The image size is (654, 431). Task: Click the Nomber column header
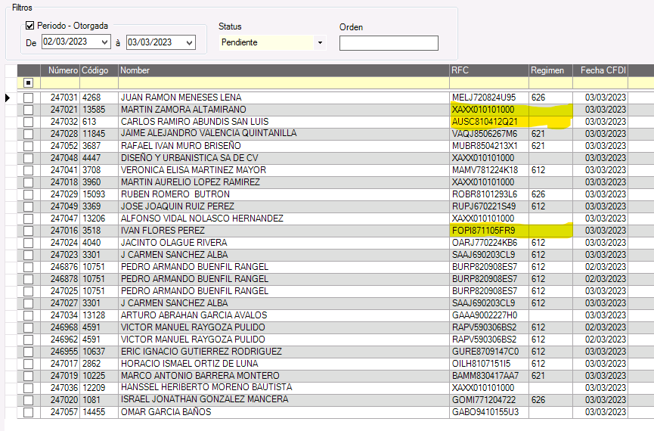click(136, 70)
